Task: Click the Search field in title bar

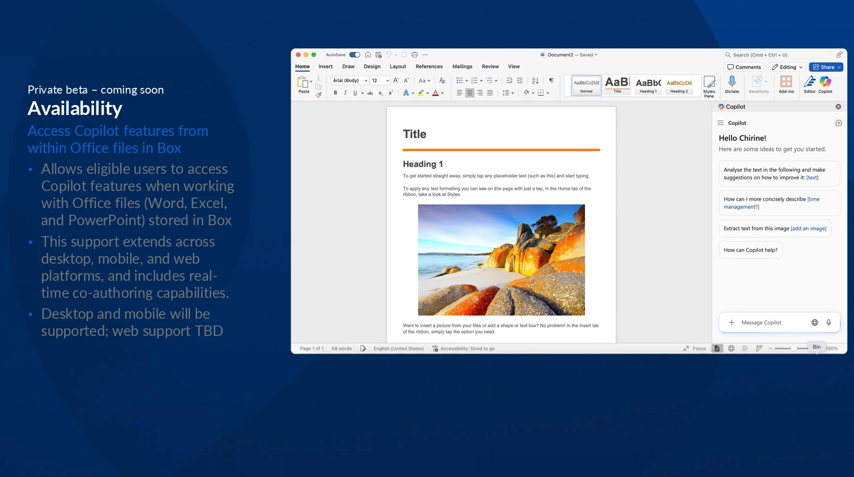Action: (x=778, y=55)
